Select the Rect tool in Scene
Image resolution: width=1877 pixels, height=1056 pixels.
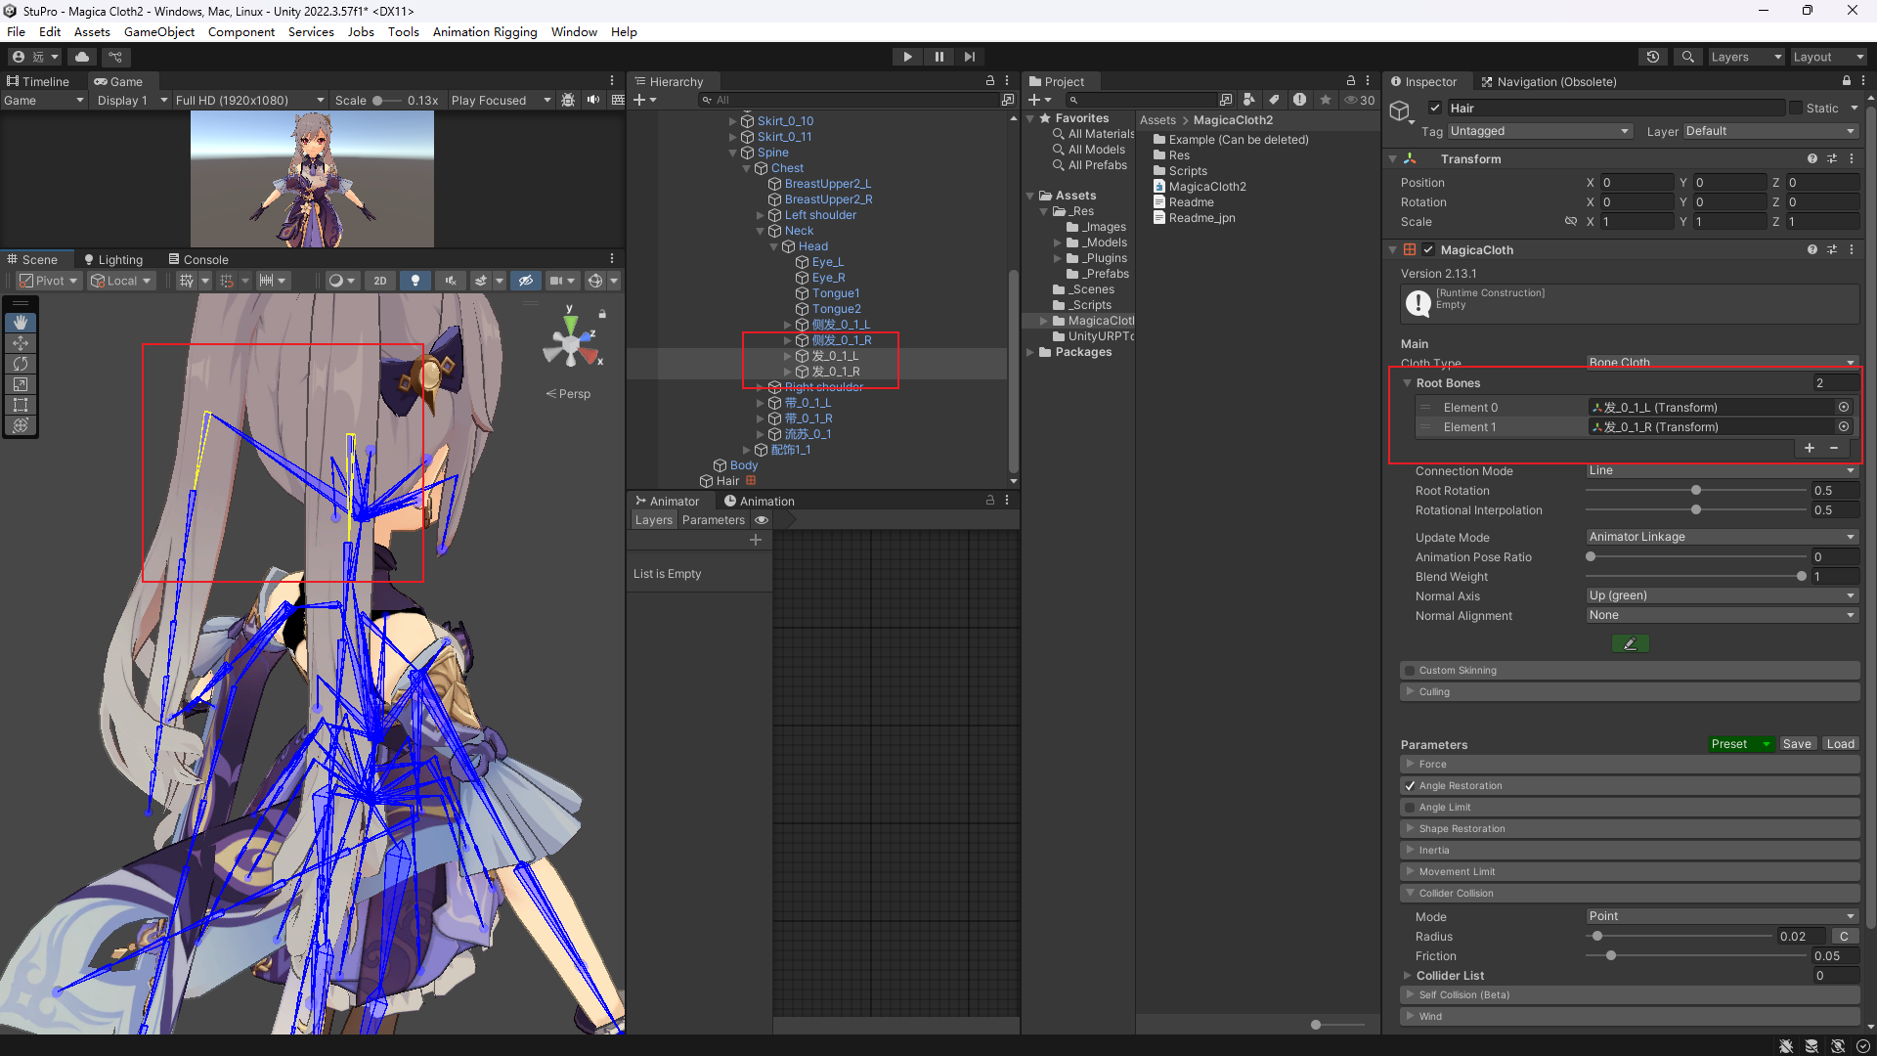[x=21, y=405]
